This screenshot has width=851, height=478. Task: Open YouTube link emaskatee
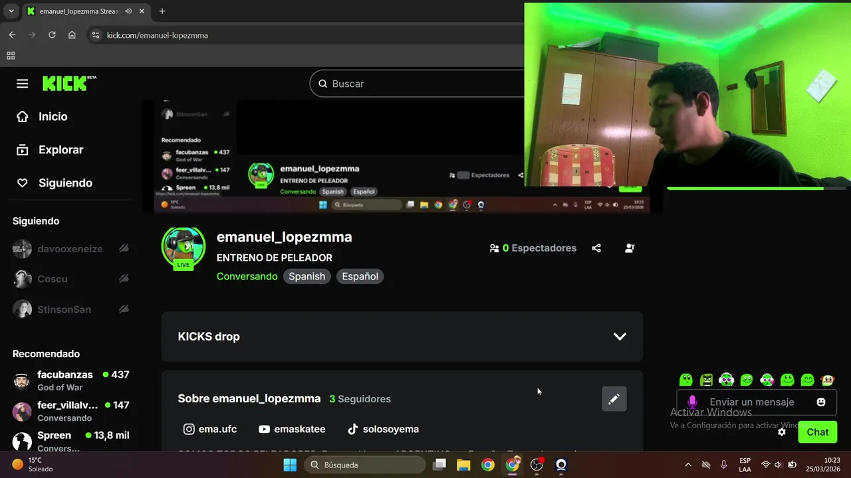[292, 429]
